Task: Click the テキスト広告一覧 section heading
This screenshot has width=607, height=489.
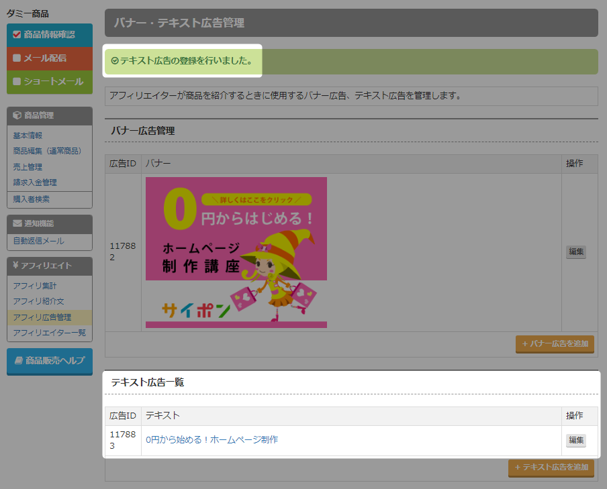Action: point(148,382)
